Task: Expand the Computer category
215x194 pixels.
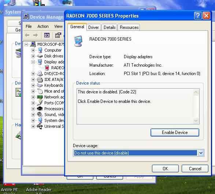Action: [x=33, y=50]
